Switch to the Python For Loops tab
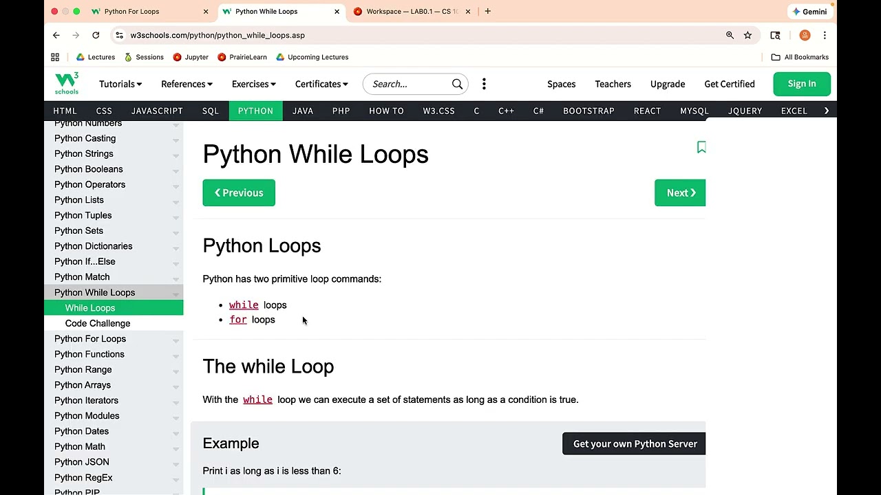 (131, 12)
